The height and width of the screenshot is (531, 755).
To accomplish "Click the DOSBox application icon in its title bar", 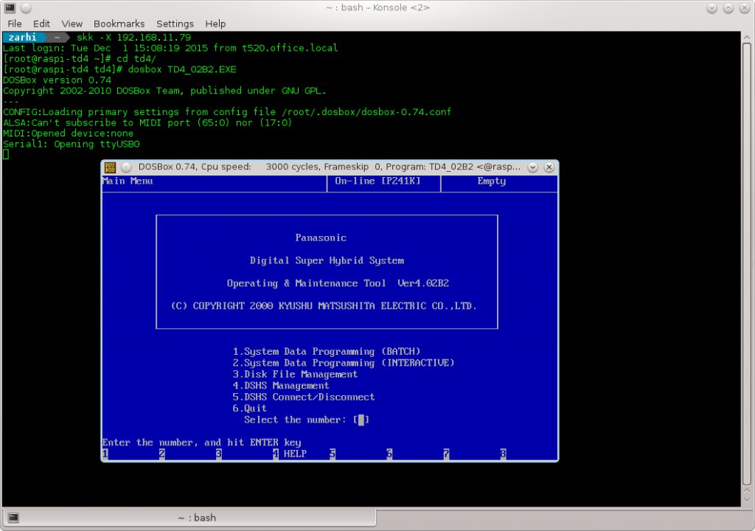I will (x=111, y=167).
